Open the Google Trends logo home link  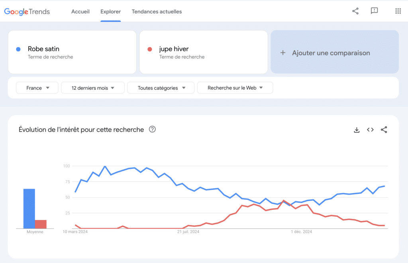click(x=27, y=12)
